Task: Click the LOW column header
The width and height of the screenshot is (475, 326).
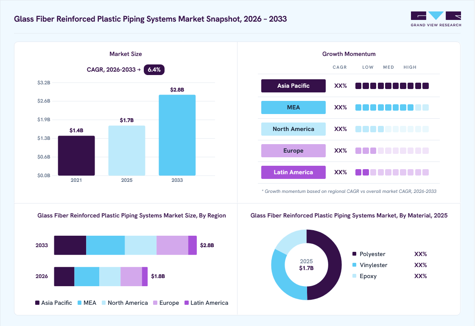Action: 368,67
